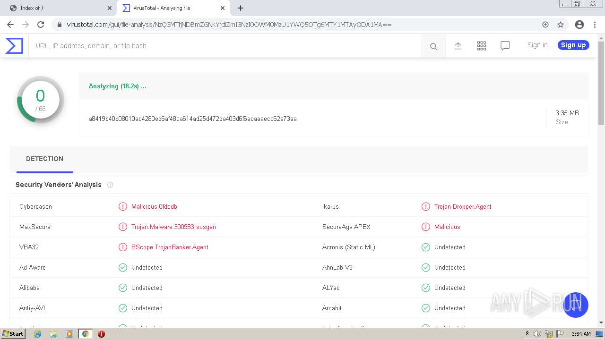Viewport: 605px width, 340px height.
Task: Close the VirusTotal tab
Action: point(223,8)
